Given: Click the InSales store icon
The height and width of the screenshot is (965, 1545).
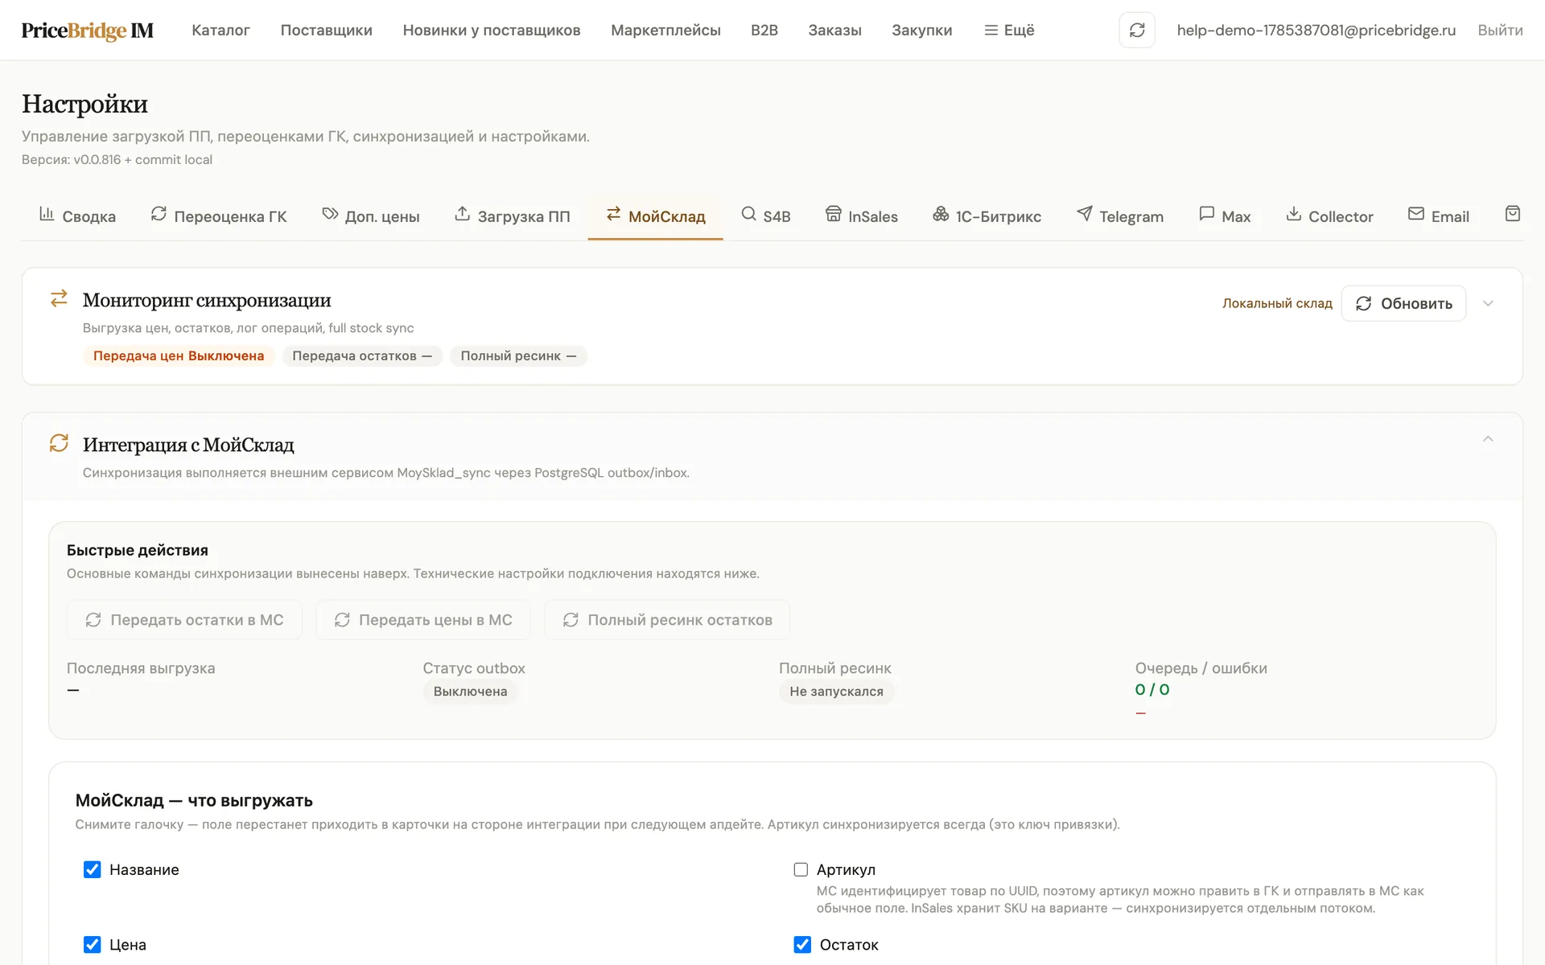Looking at the screenshot, I should (x=834, y=214).
